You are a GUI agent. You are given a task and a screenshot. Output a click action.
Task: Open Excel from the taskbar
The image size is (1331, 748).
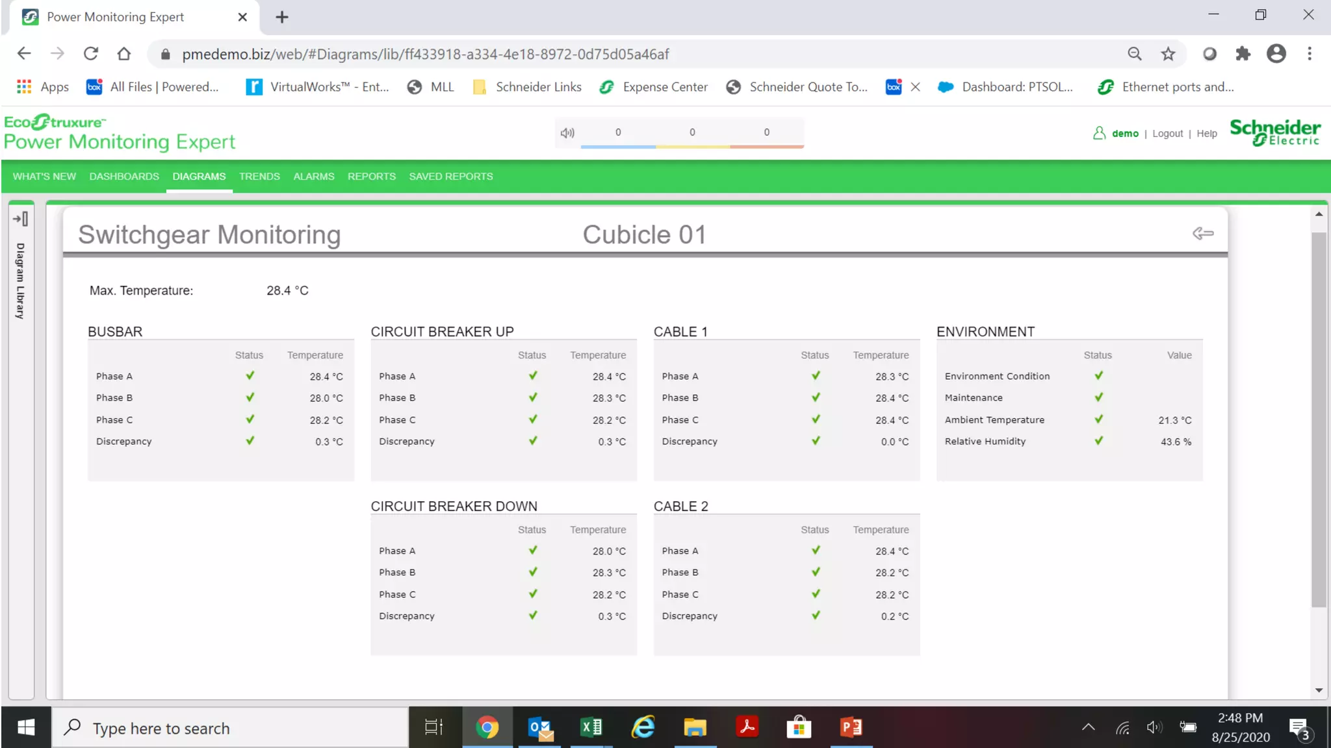(x=591, y=727)
